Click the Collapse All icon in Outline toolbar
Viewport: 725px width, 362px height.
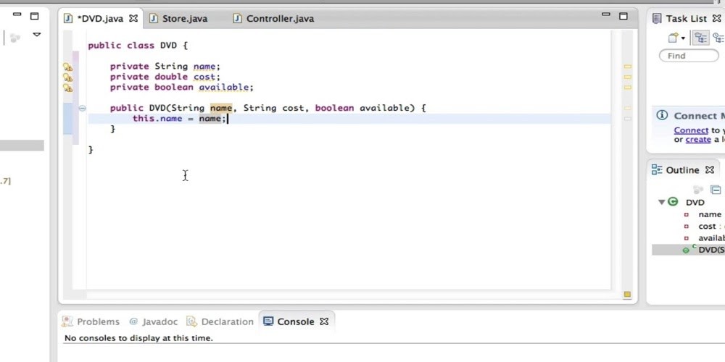(716, 190)
